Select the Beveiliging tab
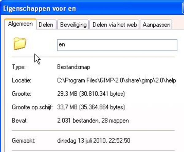184x152 pixels. (73, 25)
